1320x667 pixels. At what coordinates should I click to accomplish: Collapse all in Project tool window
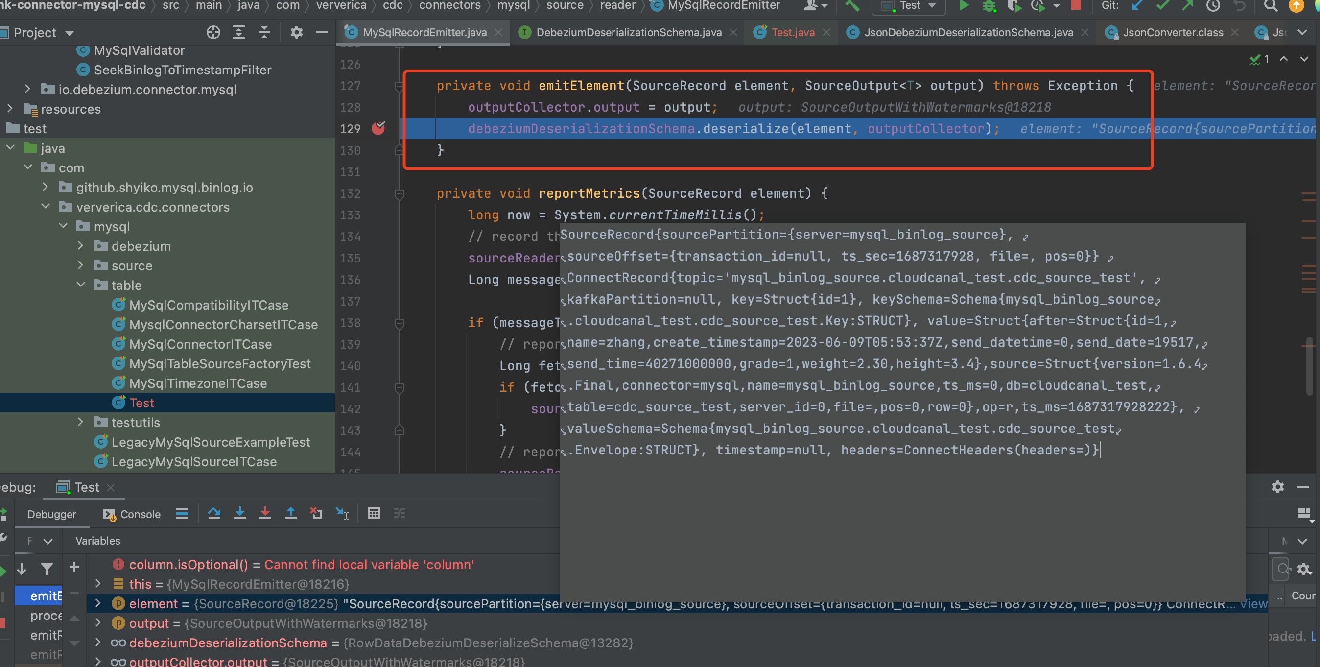264,33
